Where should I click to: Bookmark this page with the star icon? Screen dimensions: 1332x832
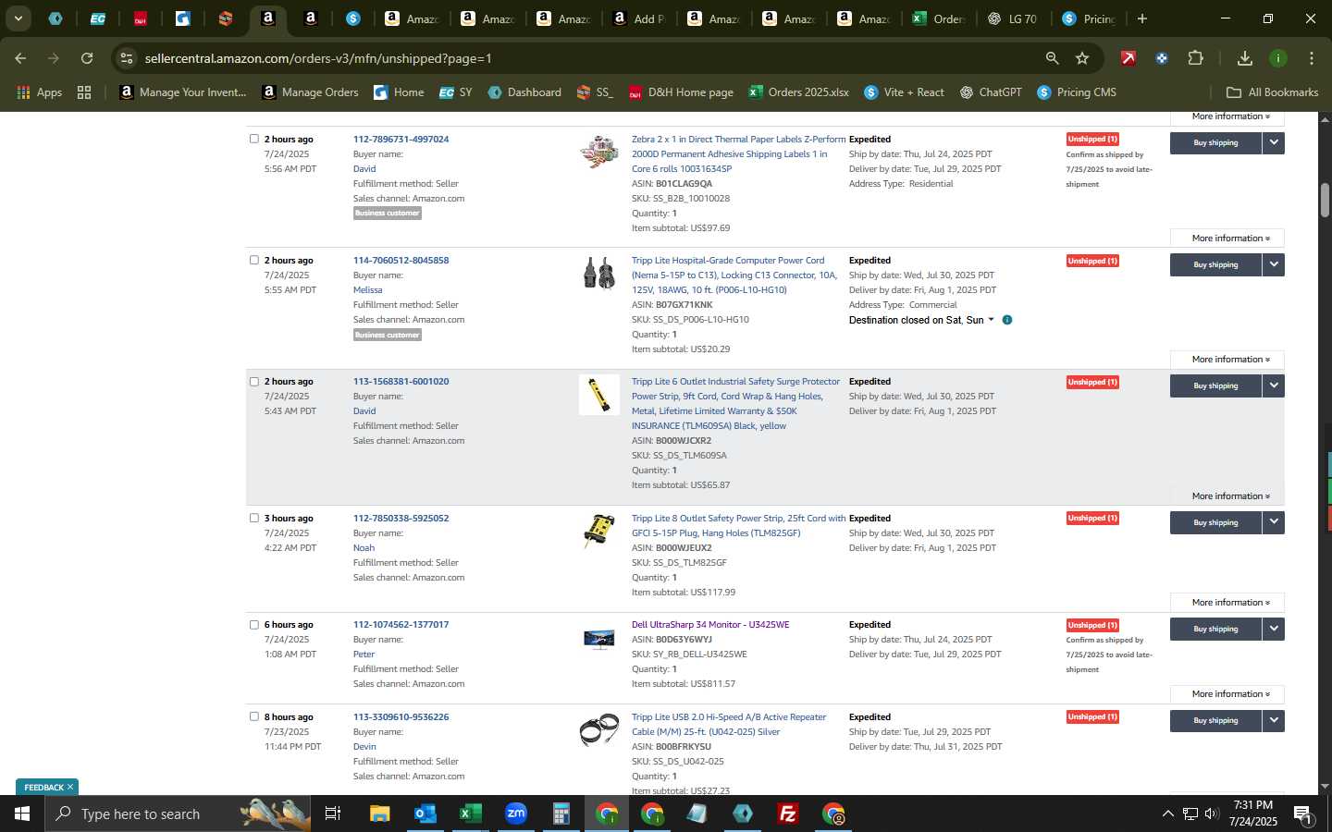click(x=1082, y=58)
